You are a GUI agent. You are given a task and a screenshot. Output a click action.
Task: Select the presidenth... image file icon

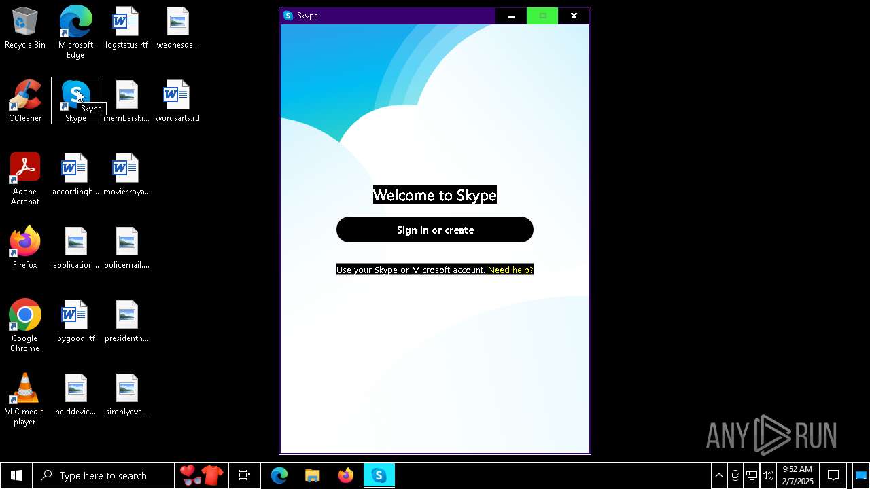[126, 321]
